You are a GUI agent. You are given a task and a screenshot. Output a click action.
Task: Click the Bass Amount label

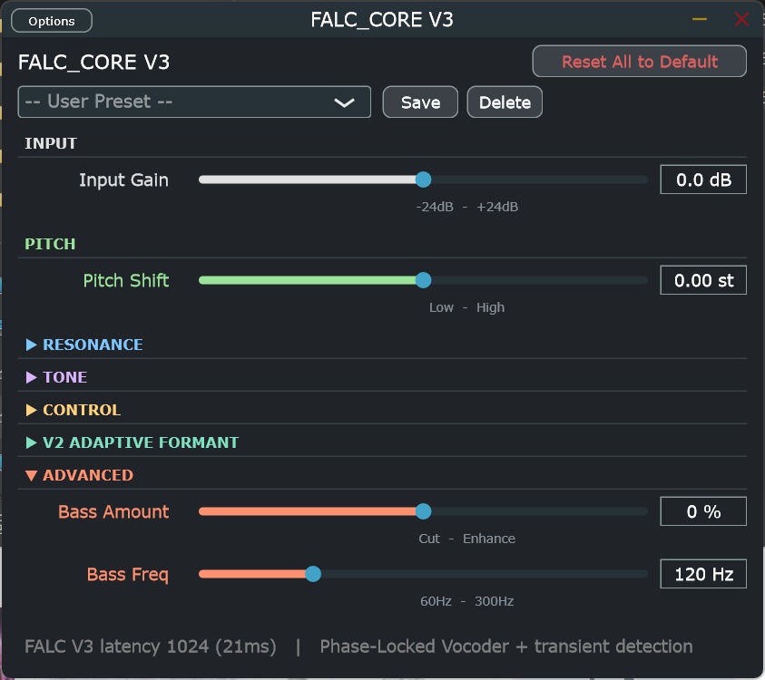click(x=113, y=512)
